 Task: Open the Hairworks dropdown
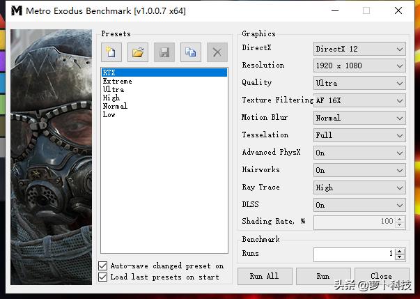[359, 170]
